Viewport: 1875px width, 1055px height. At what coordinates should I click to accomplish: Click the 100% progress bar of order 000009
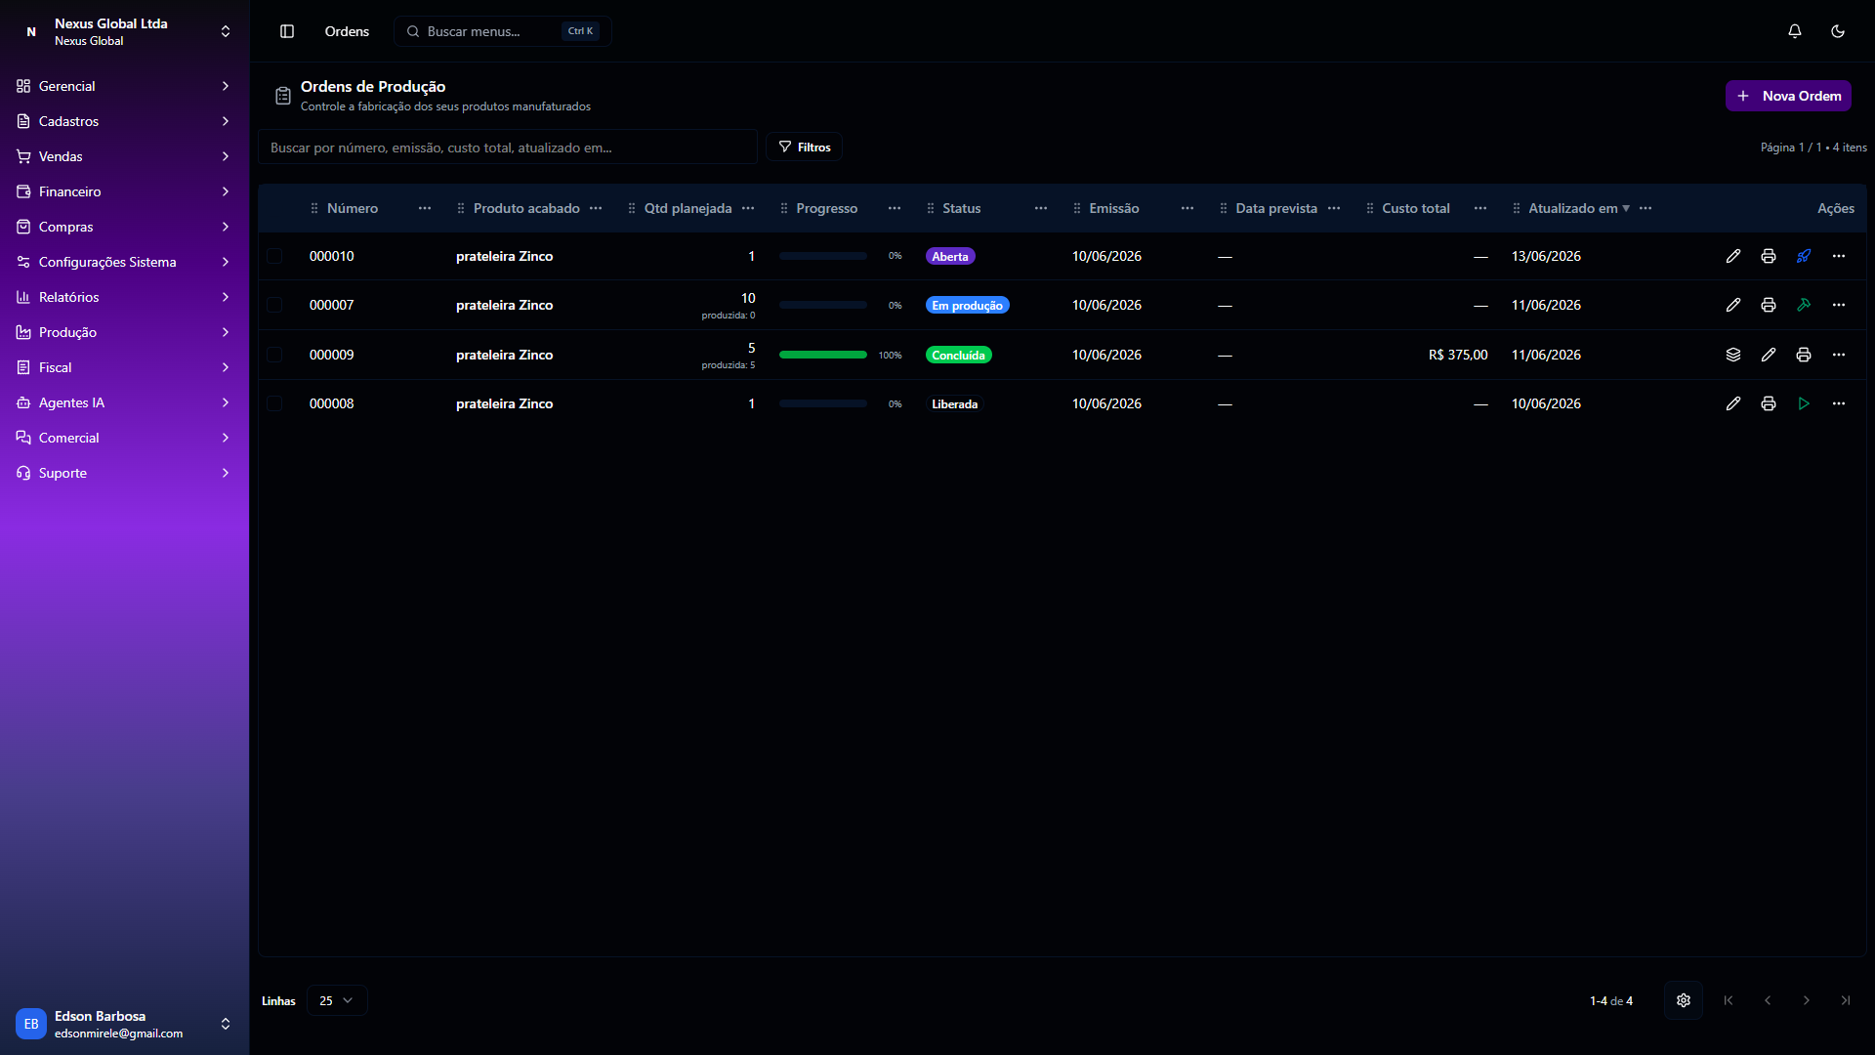pos(823,355)
